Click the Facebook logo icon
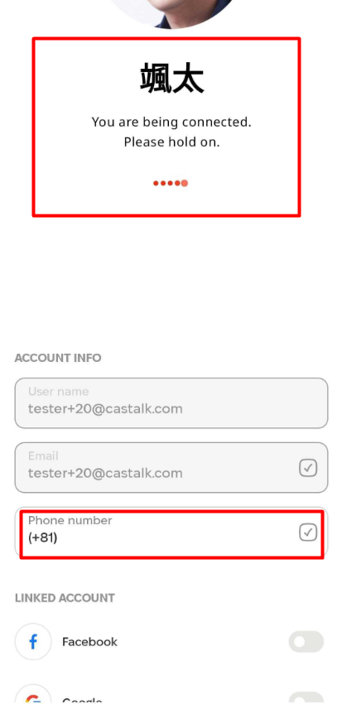This screenshot has height=704, width=342. coord(33,642)
